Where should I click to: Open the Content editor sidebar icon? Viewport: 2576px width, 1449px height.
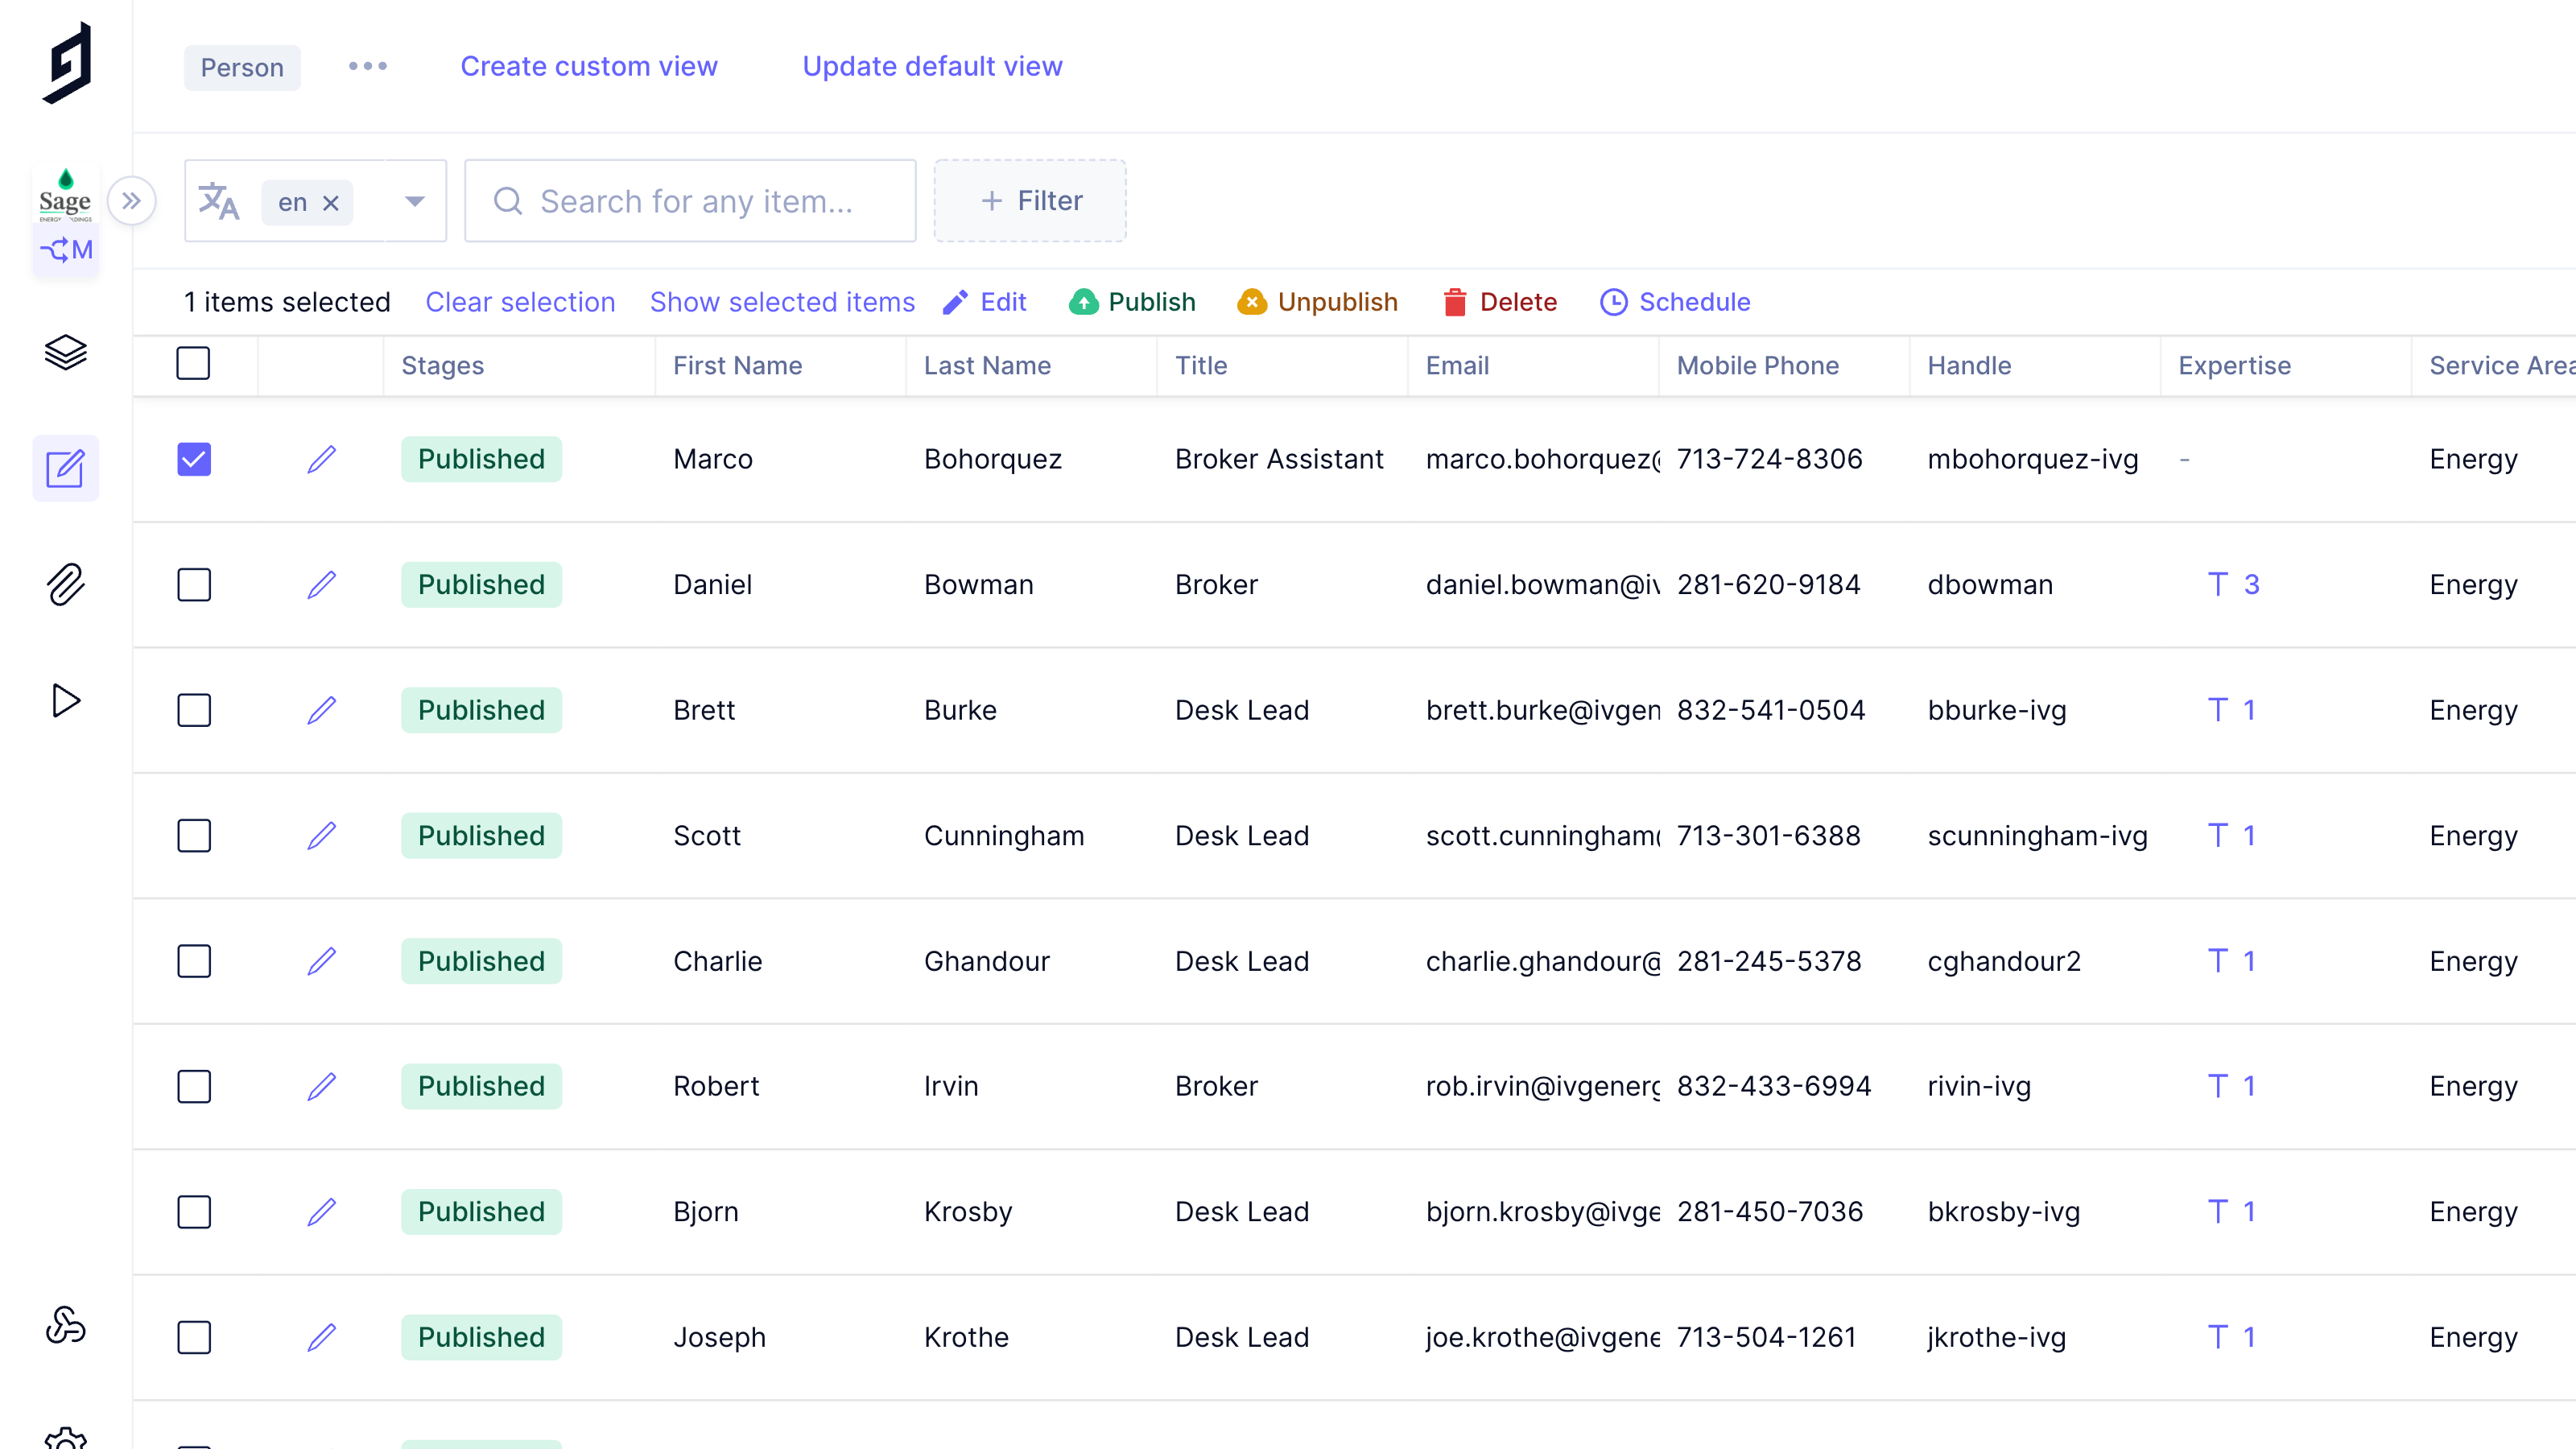point(66,468)
